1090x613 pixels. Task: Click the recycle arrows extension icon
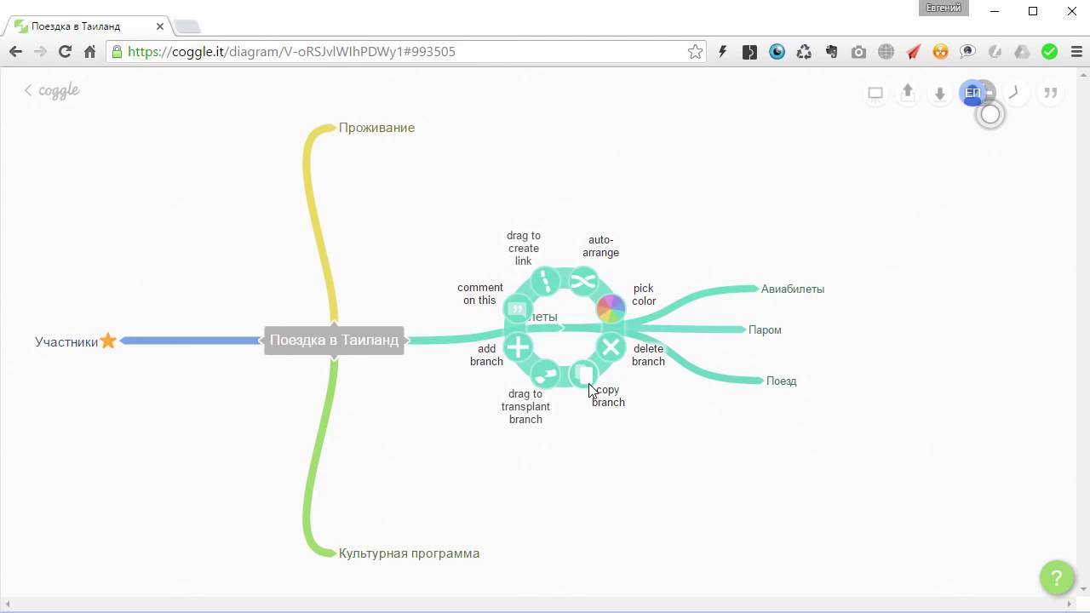click(804, 52)
